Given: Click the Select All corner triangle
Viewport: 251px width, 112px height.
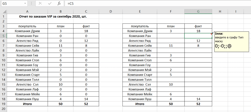Looking at the screenshot, I should [x=3, y=12].
